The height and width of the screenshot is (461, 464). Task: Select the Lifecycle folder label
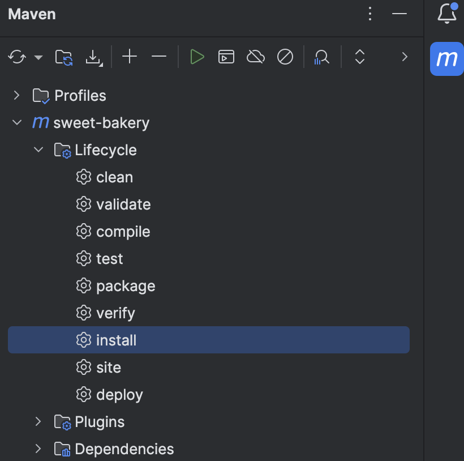pos(106,150)
